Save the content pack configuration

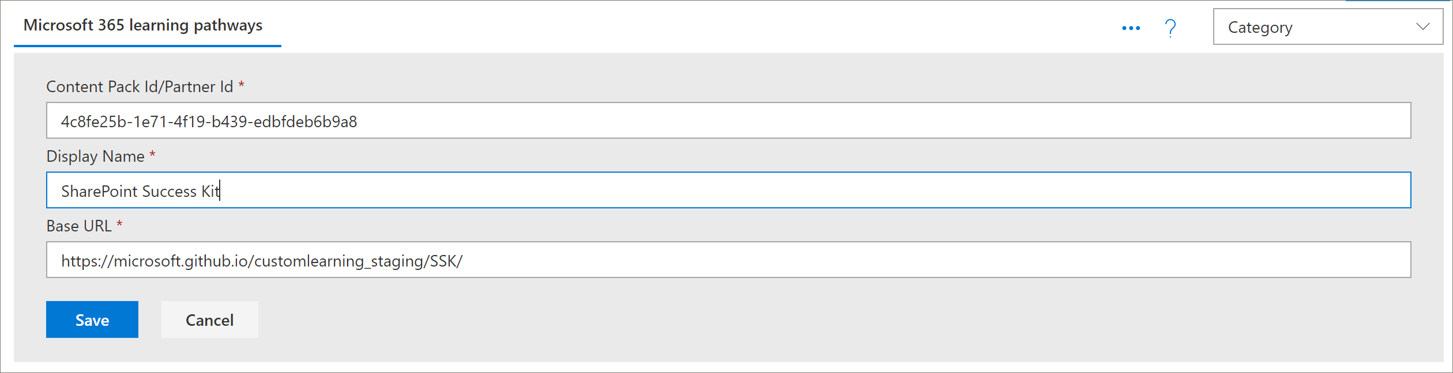pyautogui.click(x=92, y=319)
